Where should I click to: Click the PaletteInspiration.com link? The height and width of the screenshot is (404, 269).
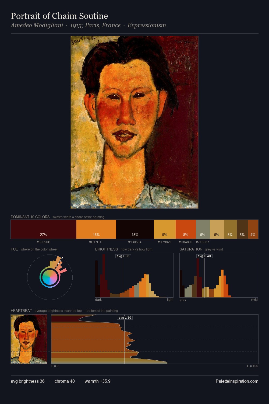point(237,381)
